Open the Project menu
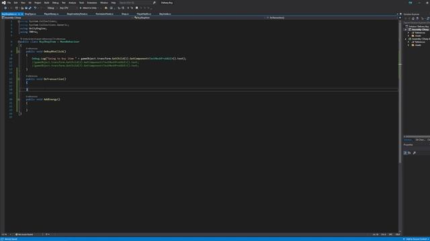 coord(38,3)
